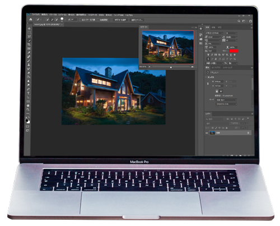Screen dimensions: 280x226
Task: Open the RGB color mode dropdown
Action: 226,100
